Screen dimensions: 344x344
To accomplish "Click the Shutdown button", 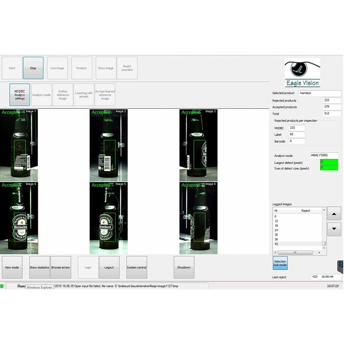I will tap(184, 267).
